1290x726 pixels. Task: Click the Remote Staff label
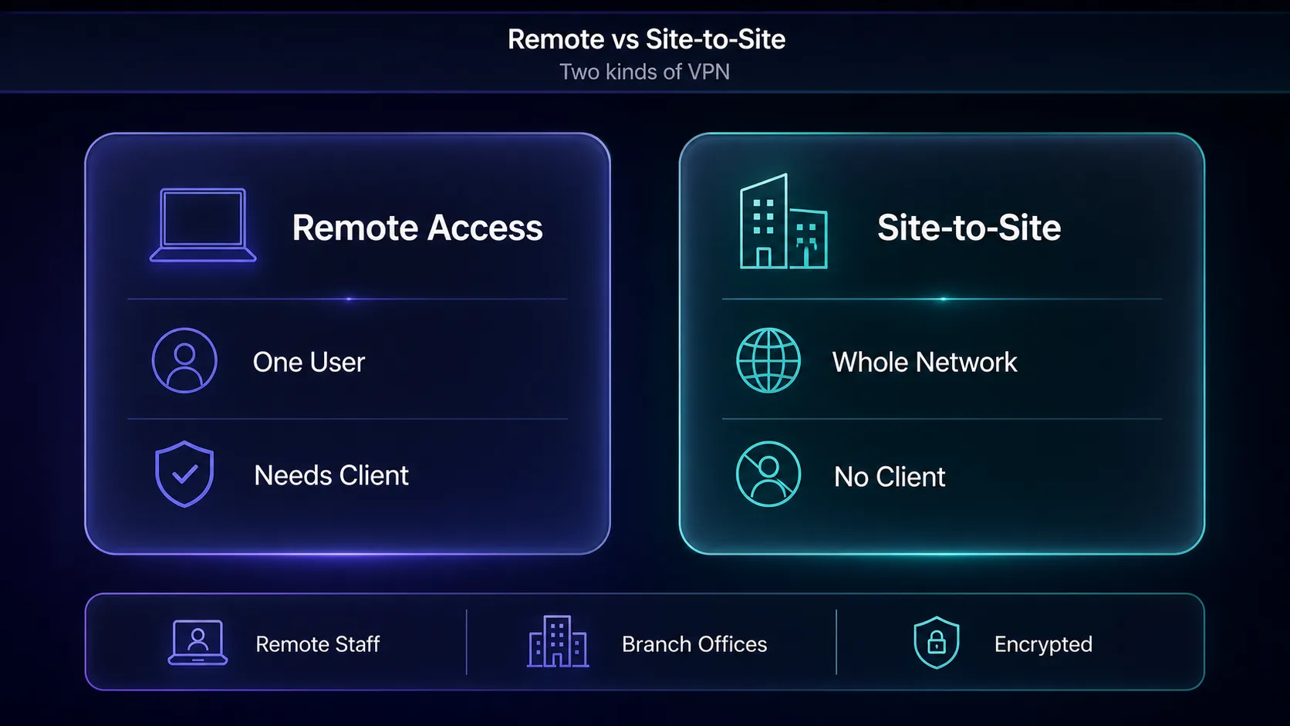pyautogui.click(x=318, y=644)
